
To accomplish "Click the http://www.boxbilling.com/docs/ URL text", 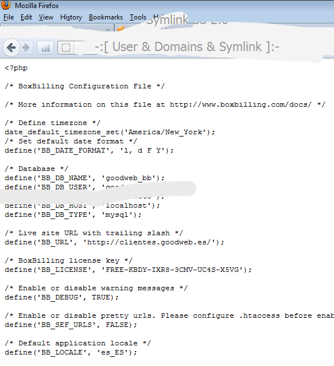I will point(240,104).
